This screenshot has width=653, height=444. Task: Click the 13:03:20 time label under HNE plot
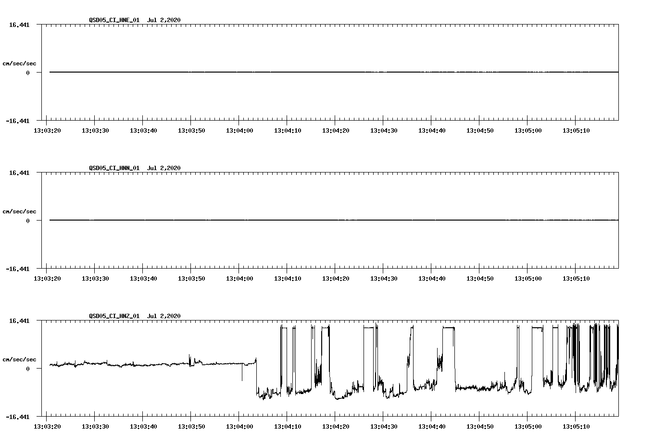tap(47, 131)
